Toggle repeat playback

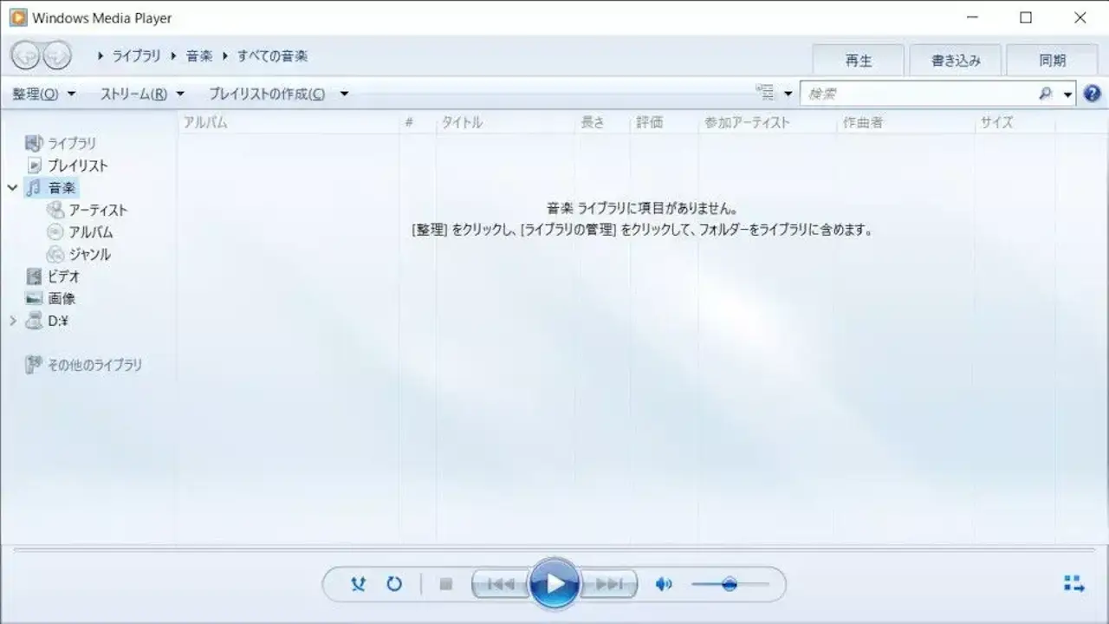394,584
